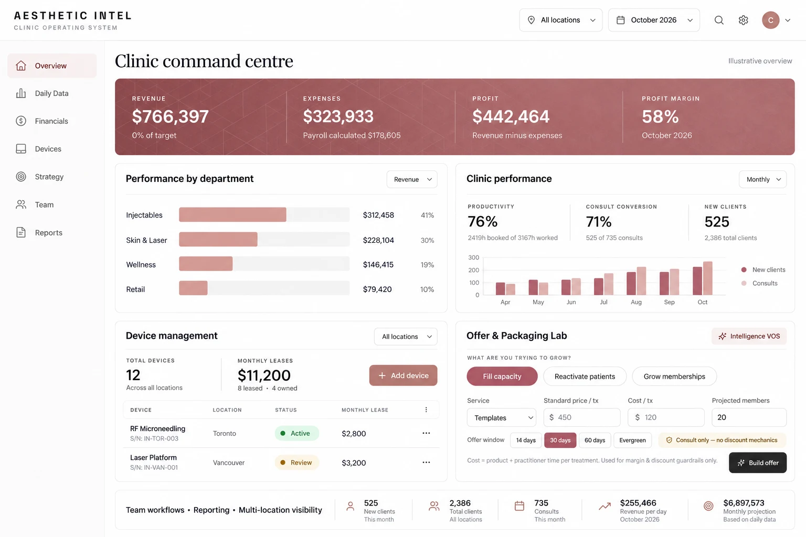The width and height of the screenshot is (806, 537).
Task: Open the Templates service dropdown
Action: click(502, 417)
